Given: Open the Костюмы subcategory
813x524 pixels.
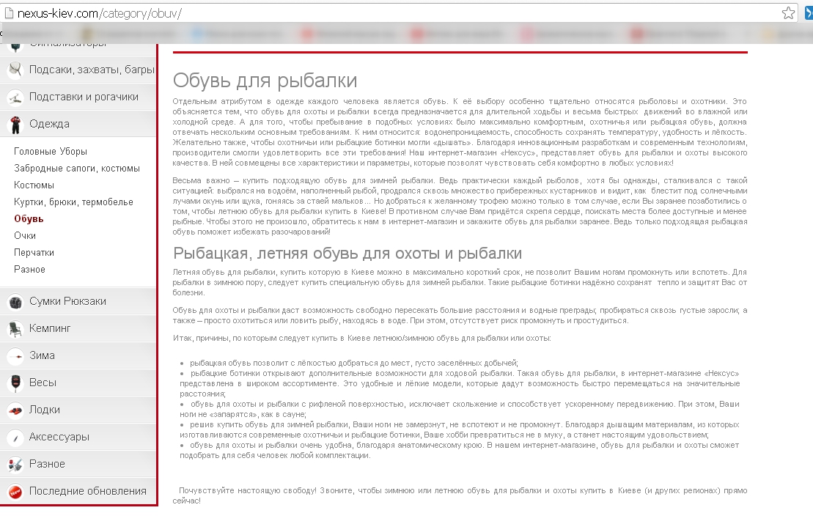Looking at the screenshot, I should click(34, 185).
